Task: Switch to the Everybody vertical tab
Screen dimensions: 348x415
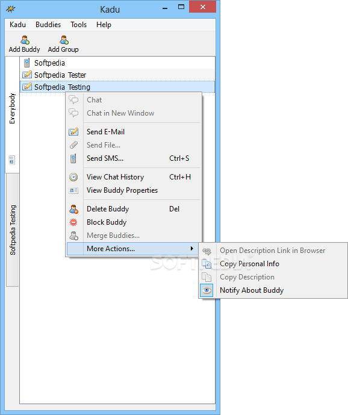Action: pyautogui.click(x=12, y=114)
